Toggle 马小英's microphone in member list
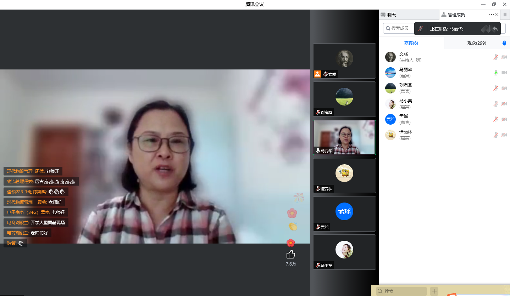Viewport: 510px width, 296px height. point(496,104)
